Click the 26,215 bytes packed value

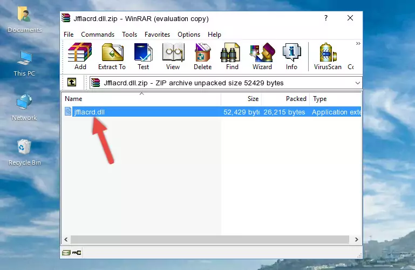(x=284, y=112)
